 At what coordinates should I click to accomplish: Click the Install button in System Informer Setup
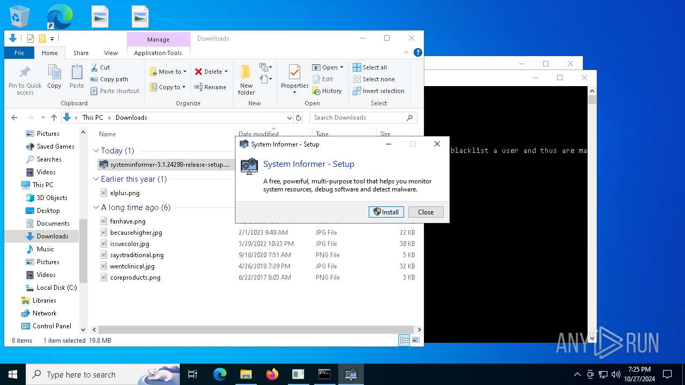[x=386, y=212]
